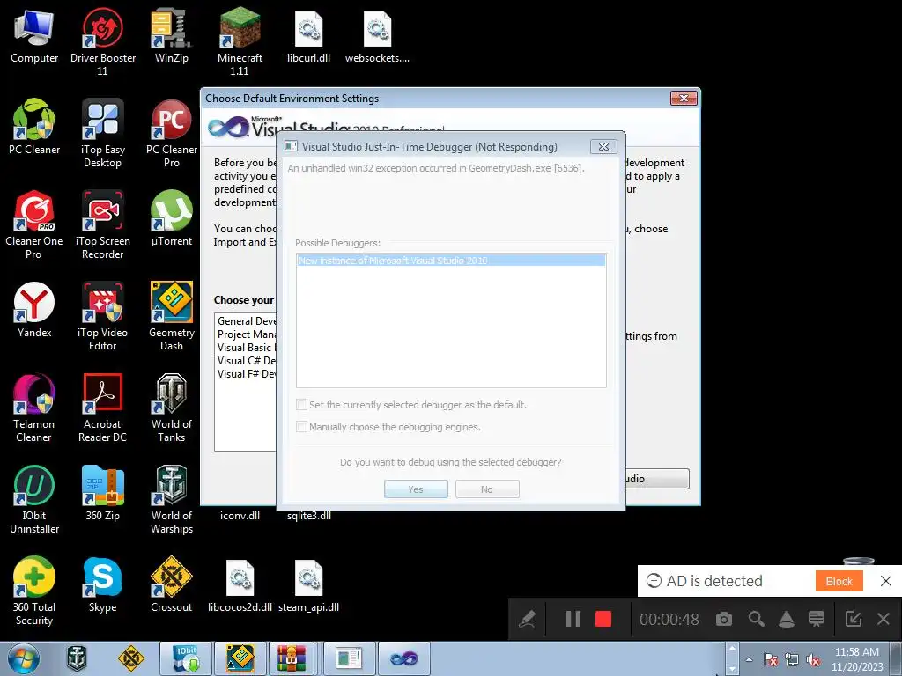Screen dimensions: 902x676
Task: Open the volume tray icon
Action: click(x=813, y=660)
